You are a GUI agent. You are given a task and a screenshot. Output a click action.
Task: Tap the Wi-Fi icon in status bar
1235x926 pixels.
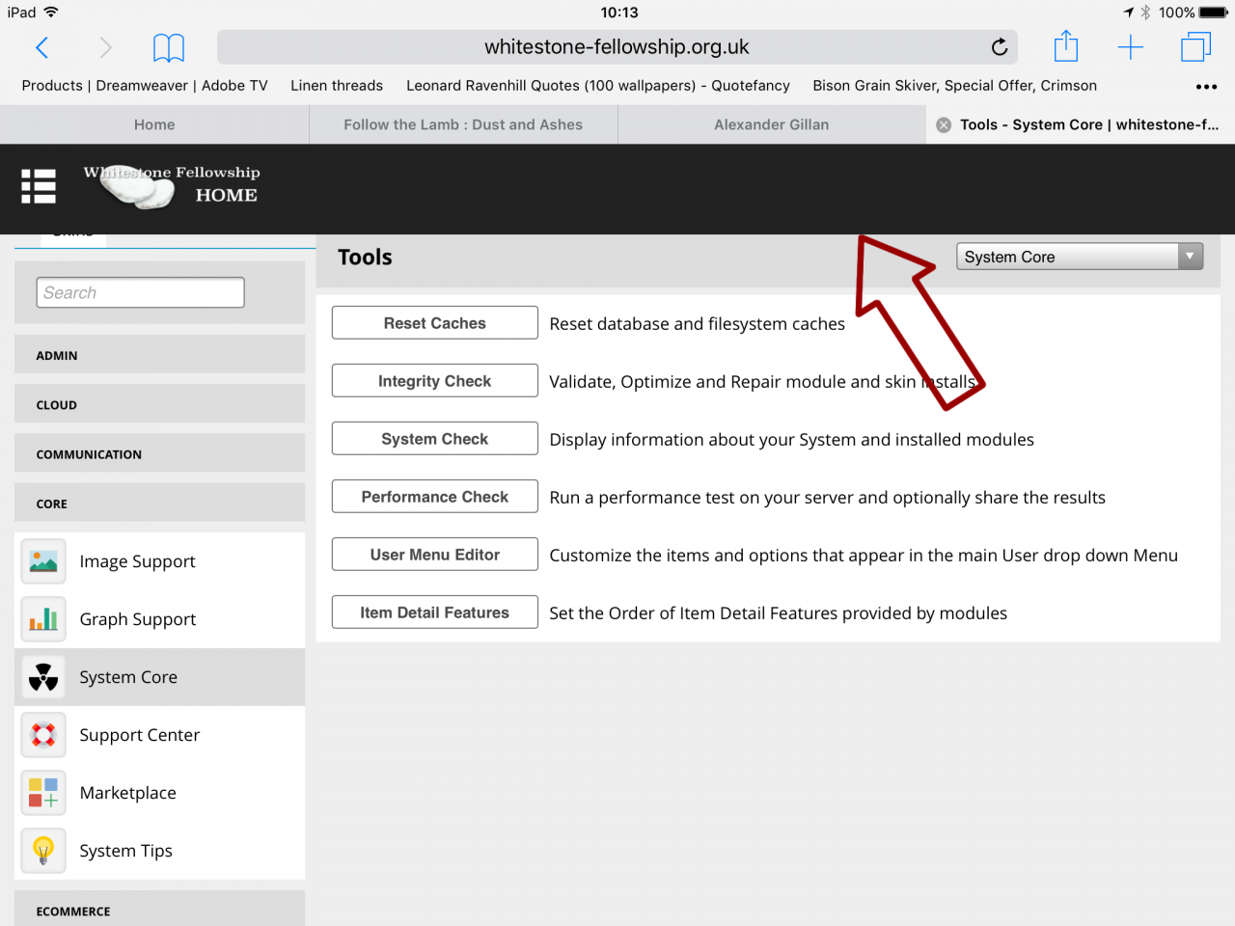coord(51,13)
